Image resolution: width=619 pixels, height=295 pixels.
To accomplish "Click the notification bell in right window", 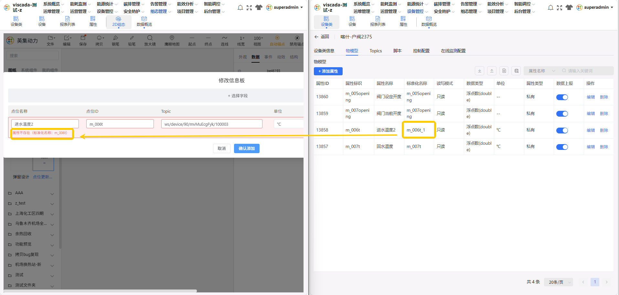I will [x=550, y=7].
